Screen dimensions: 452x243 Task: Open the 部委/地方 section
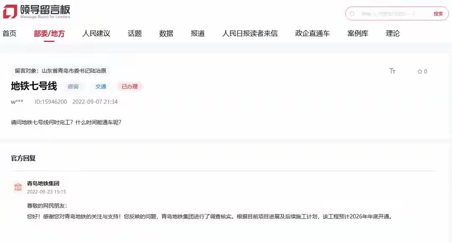[49, 33]
